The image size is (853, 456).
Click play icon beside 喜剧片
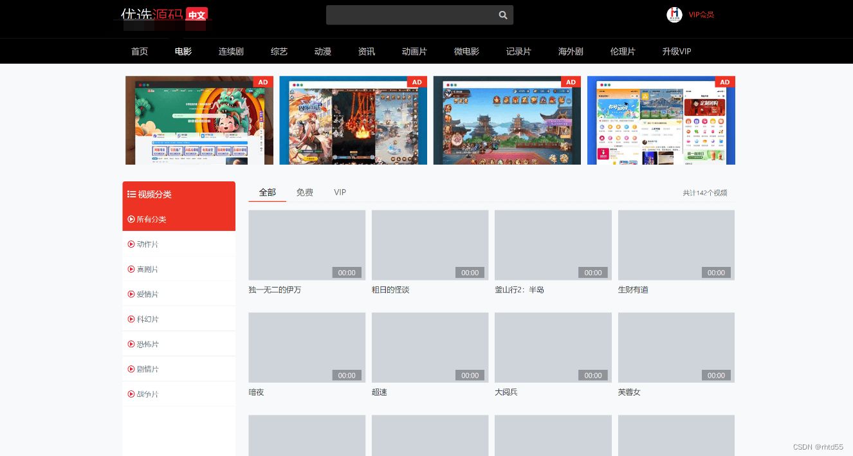pos(131,269)
